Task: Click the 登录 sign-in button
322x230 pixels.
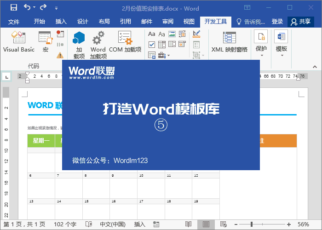Action: click(277, 21)
